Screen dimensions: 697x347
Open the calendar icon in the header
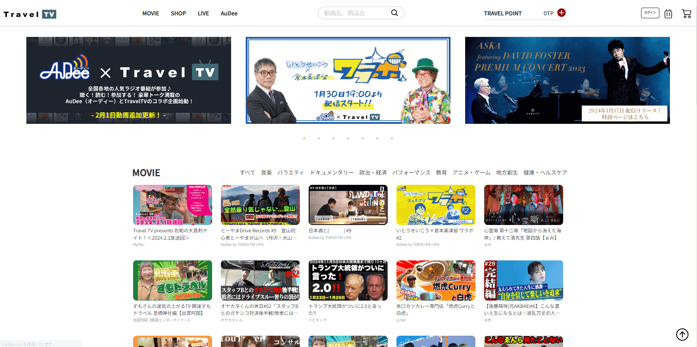pos(668,14)
